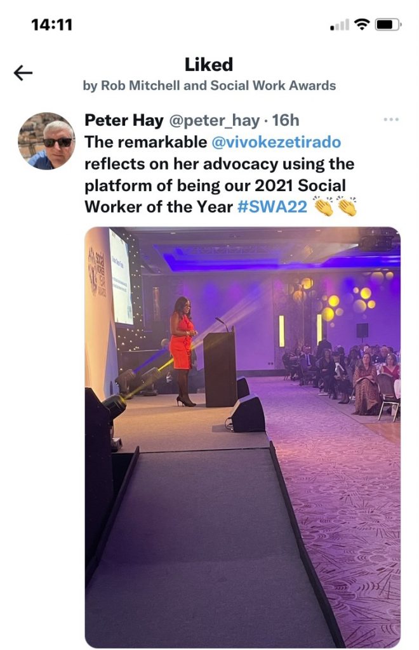Tap the Liked page title
Viewport: 419px width, 650px height.
tap(209, 64)
